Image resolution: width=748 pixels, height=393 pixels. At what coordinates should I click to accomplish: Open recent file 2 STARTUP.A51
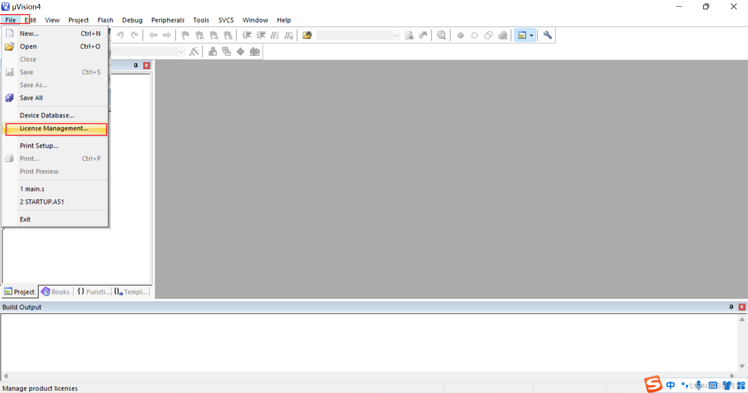[55, 202]
